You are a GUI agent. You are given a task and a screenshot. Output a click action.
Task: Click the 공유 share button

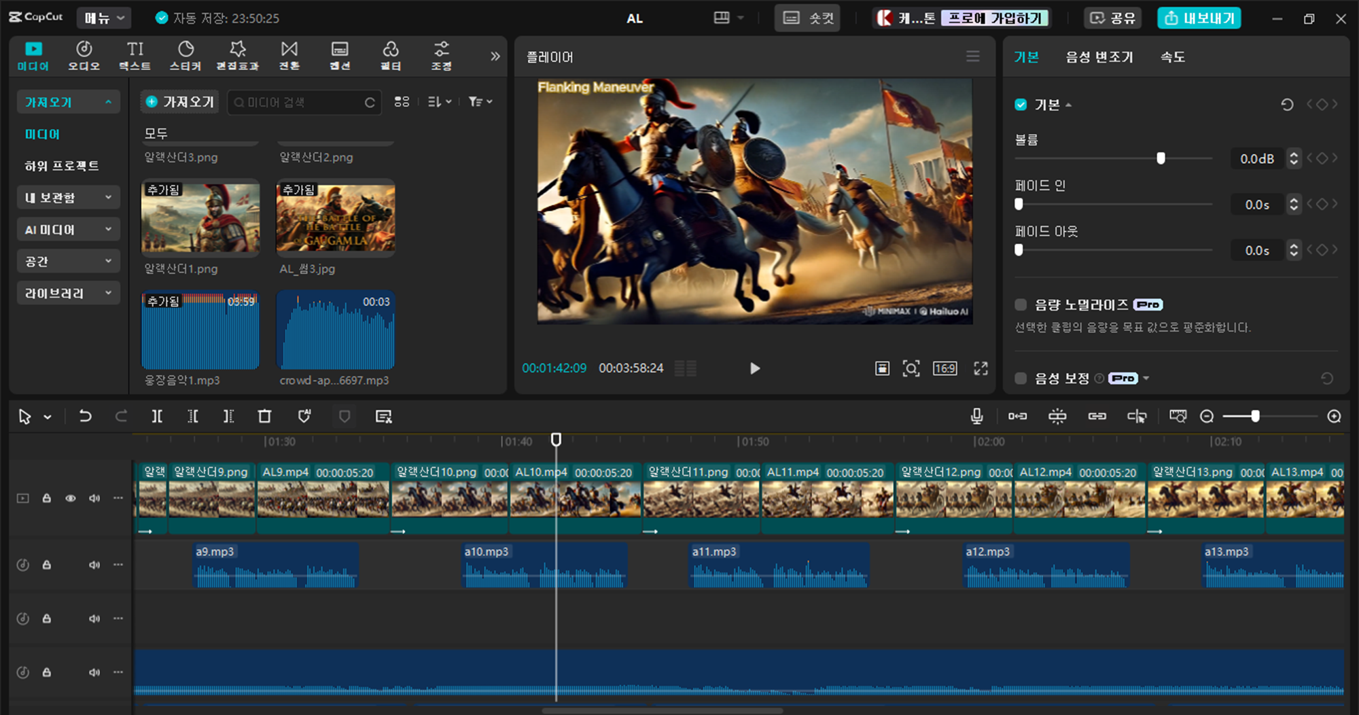click(x=1112, y=18)
